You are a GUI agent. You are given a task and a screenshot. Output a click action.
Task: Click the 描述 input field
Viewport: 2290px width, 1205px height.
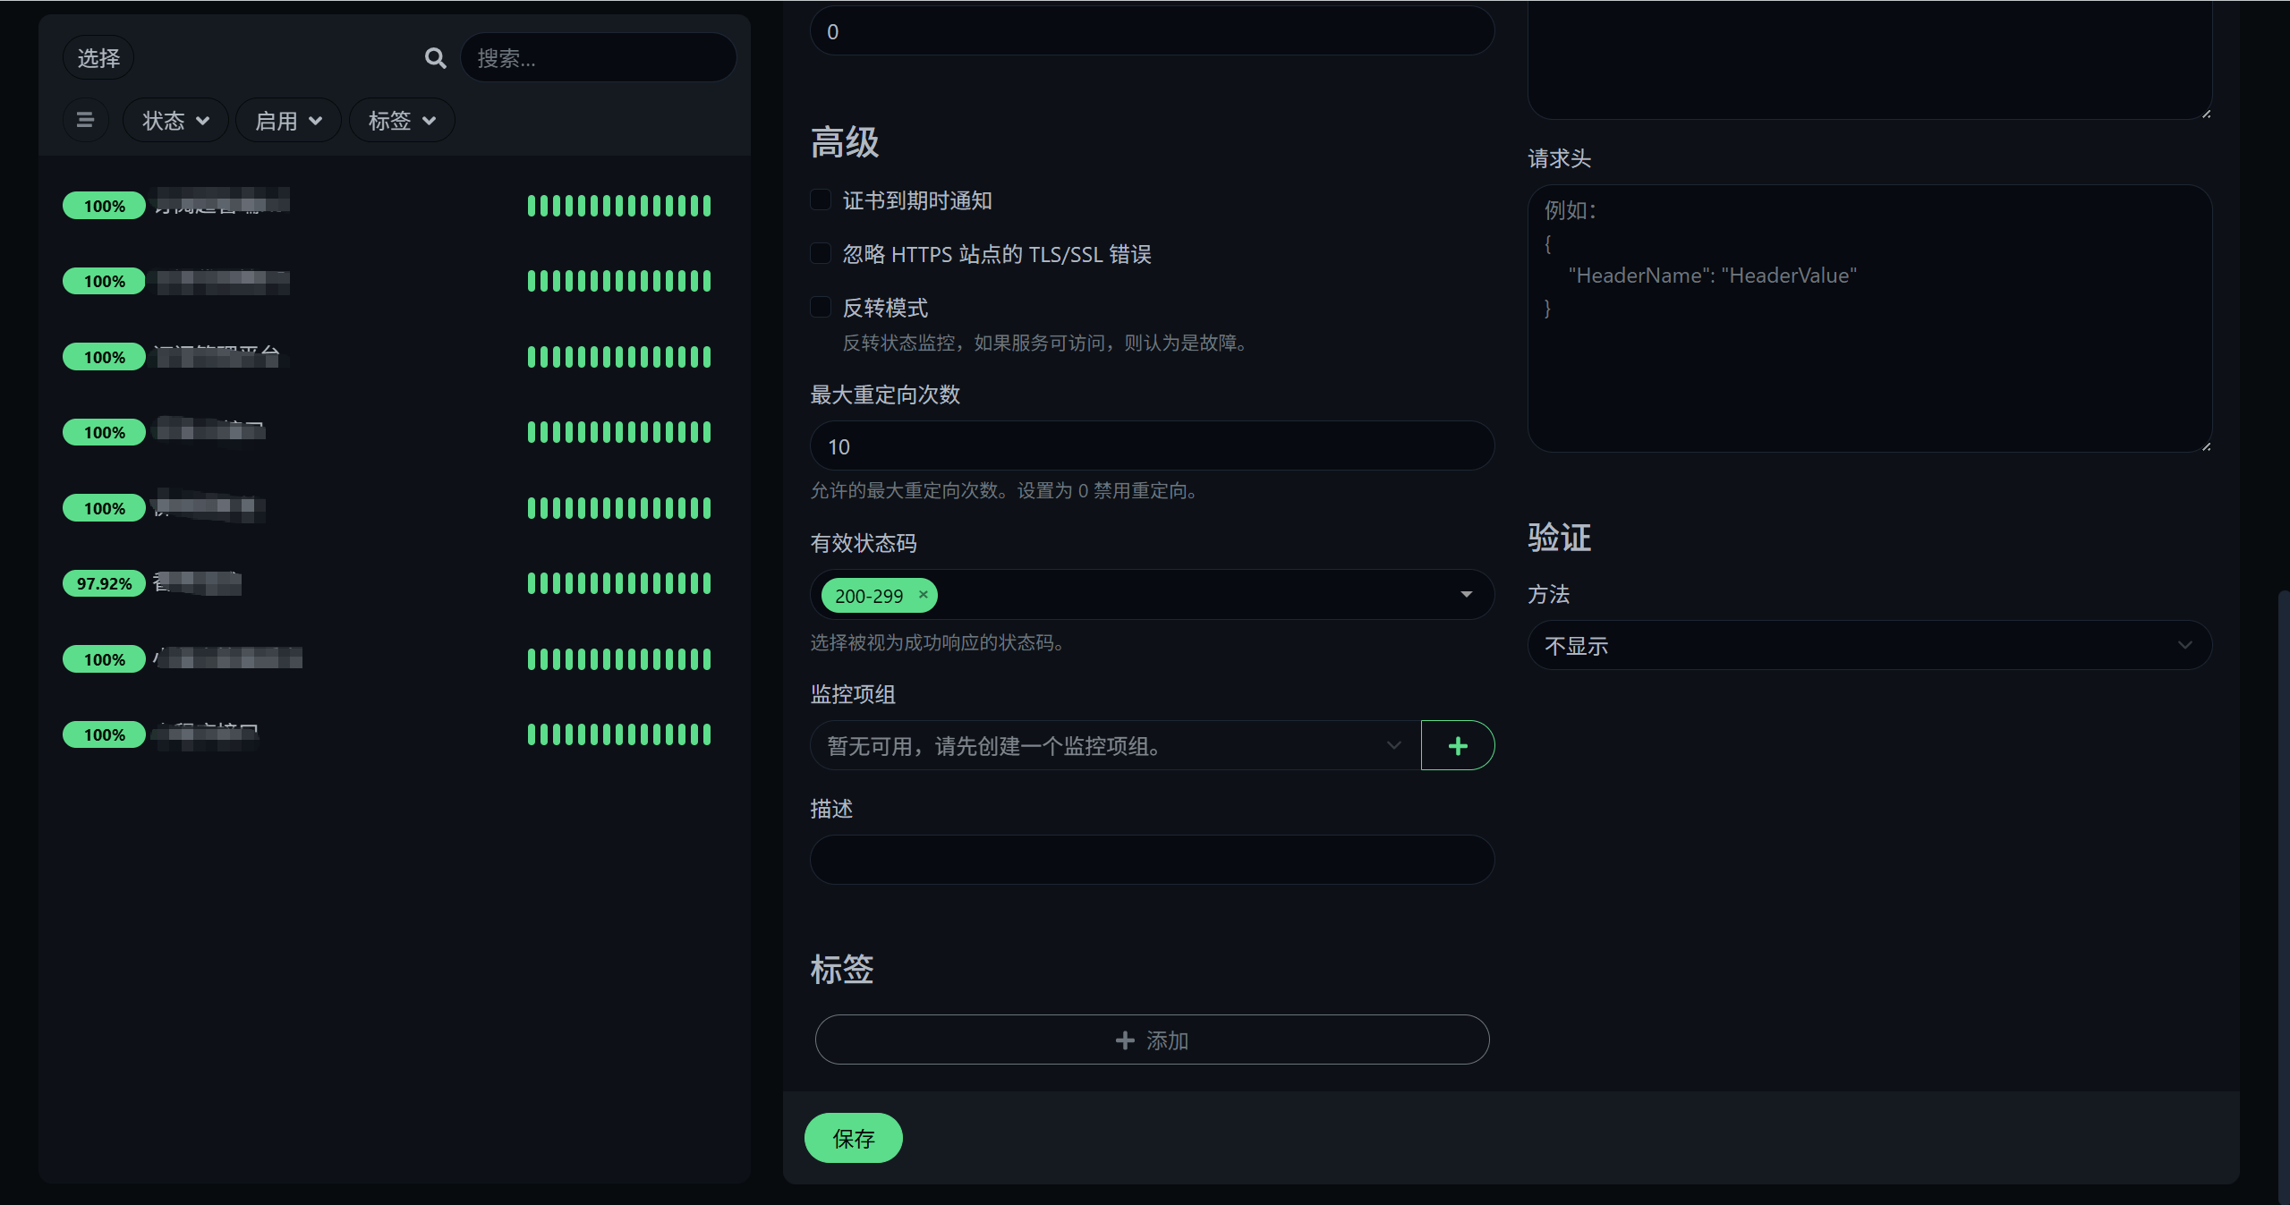[x=1152, y=860]
